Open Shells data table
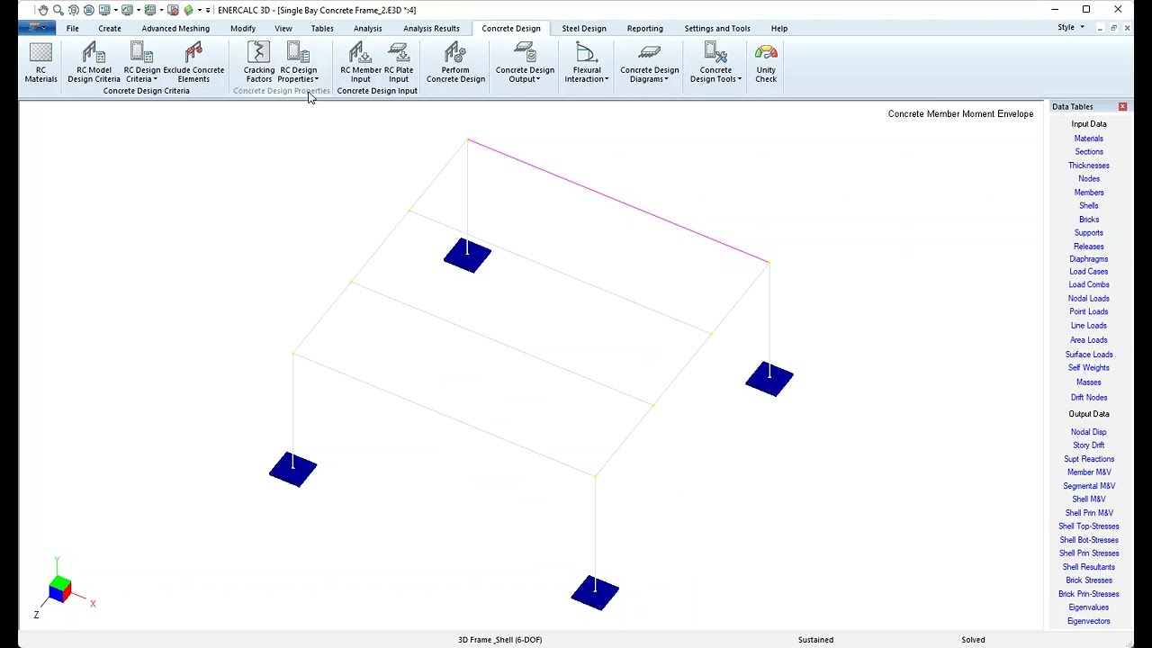Viewport: 1152px width, 648px height. pos(1088,206)
